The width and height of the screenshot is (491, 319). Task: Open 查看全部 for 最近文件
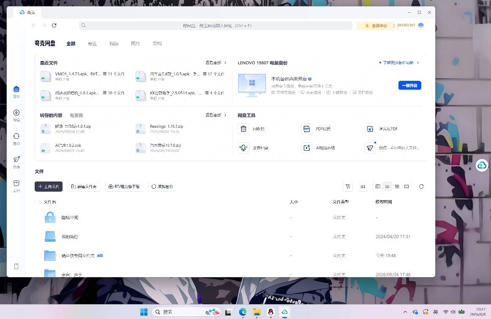216,63
